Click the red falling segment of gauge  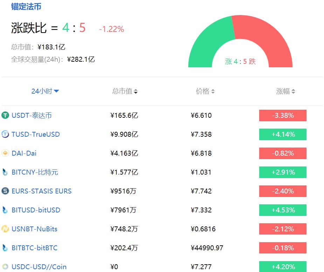271,40
